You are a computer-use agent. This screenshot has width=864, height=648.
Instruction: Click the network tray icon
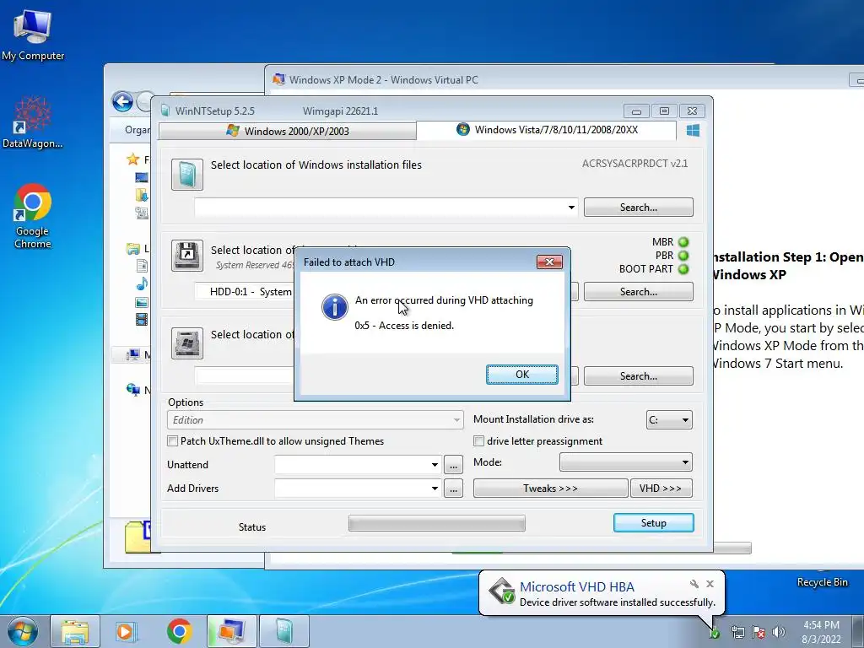pos(737,632)
